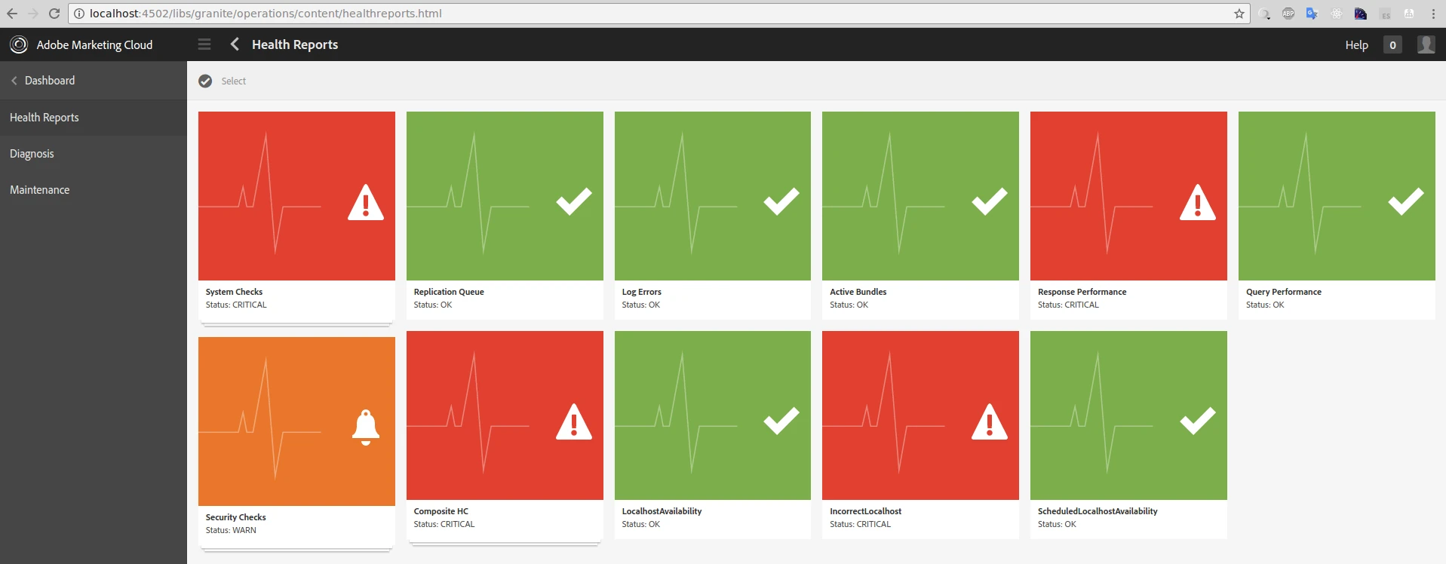Click the Select checkmark icon

pos(205,81)
